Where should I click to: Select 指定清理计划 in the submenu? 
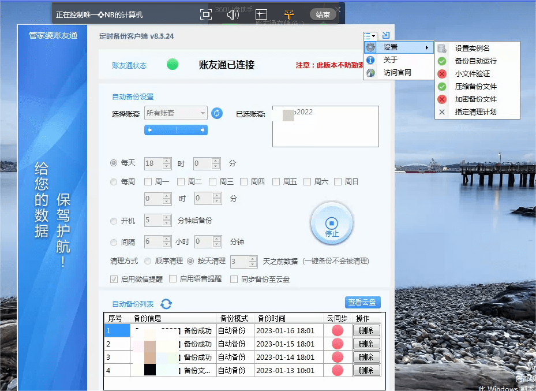click(x=478, y=112)
